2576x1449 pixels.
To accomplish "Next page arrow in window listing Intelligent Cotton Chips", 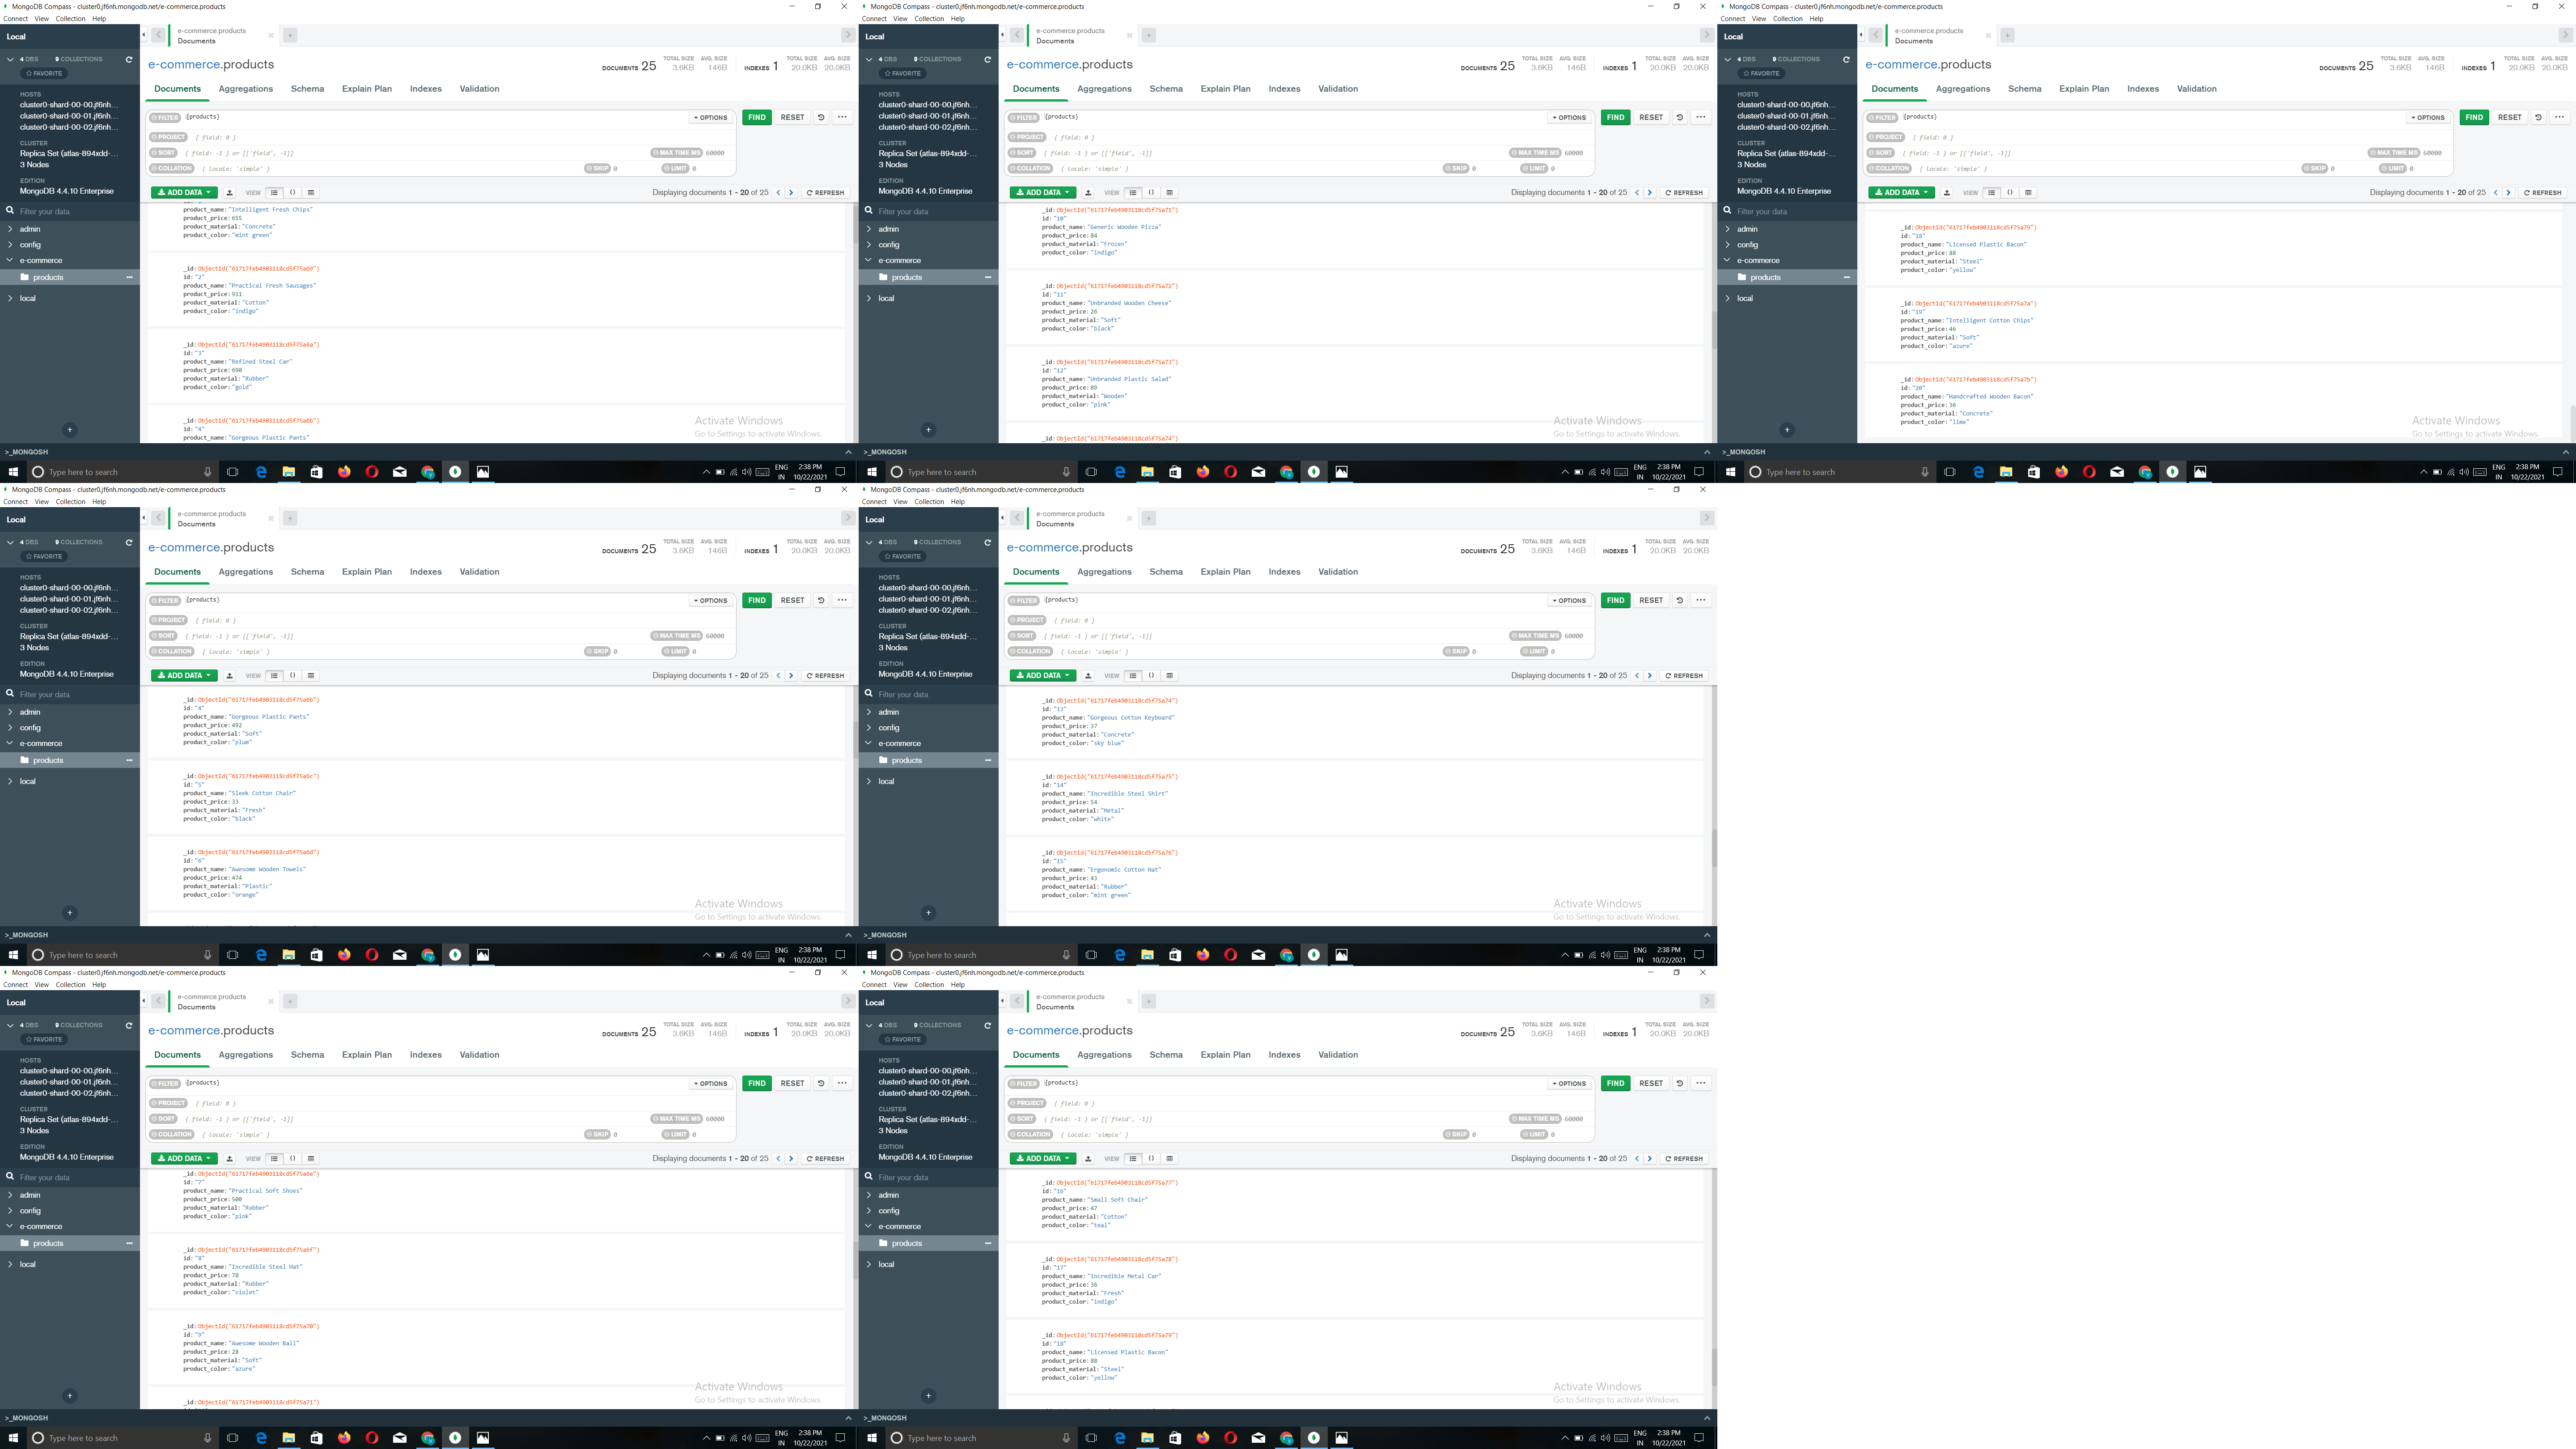I will (2508, 193).
